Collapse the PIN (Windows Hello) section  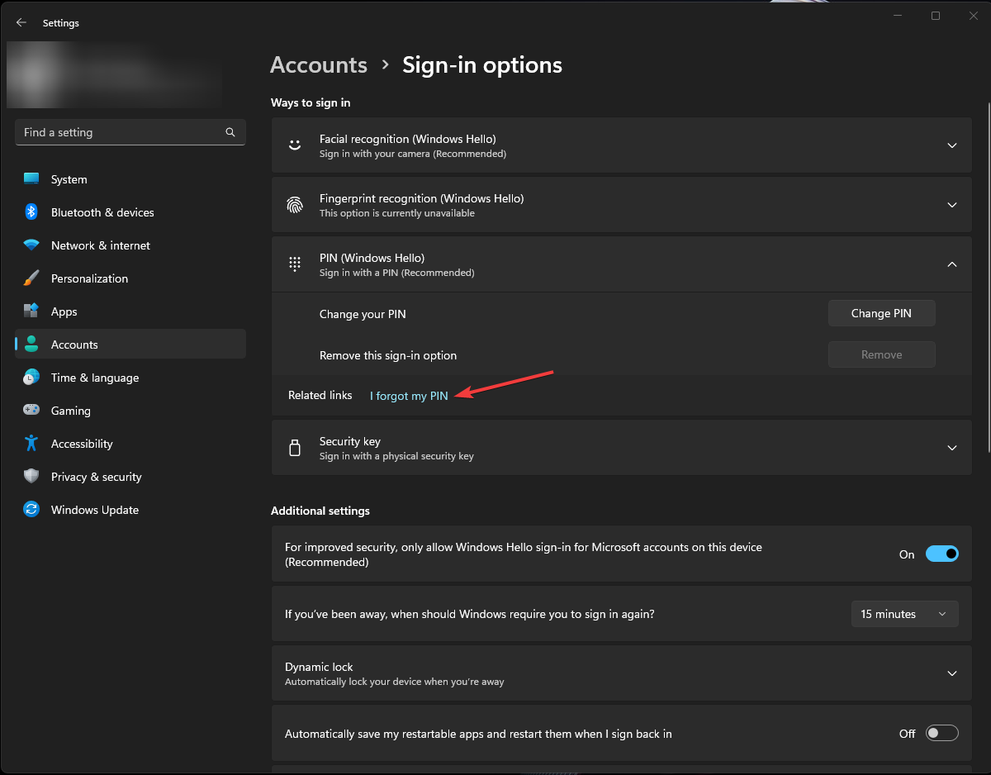pyautogui.click(x=951, y=264)
